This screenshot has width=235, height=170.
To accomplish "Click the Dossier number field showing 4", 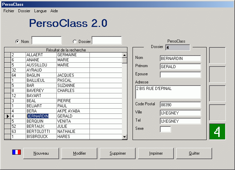I will click(x=178, y=48).
